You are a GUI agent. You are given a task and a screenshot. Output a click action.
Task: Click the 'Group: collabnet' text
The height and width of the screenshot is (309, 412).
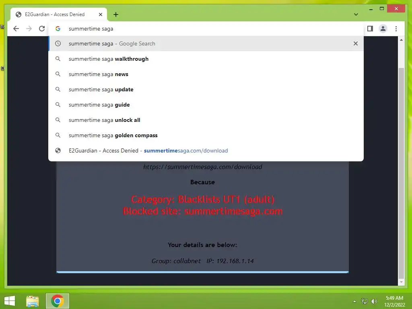(176, 261)
